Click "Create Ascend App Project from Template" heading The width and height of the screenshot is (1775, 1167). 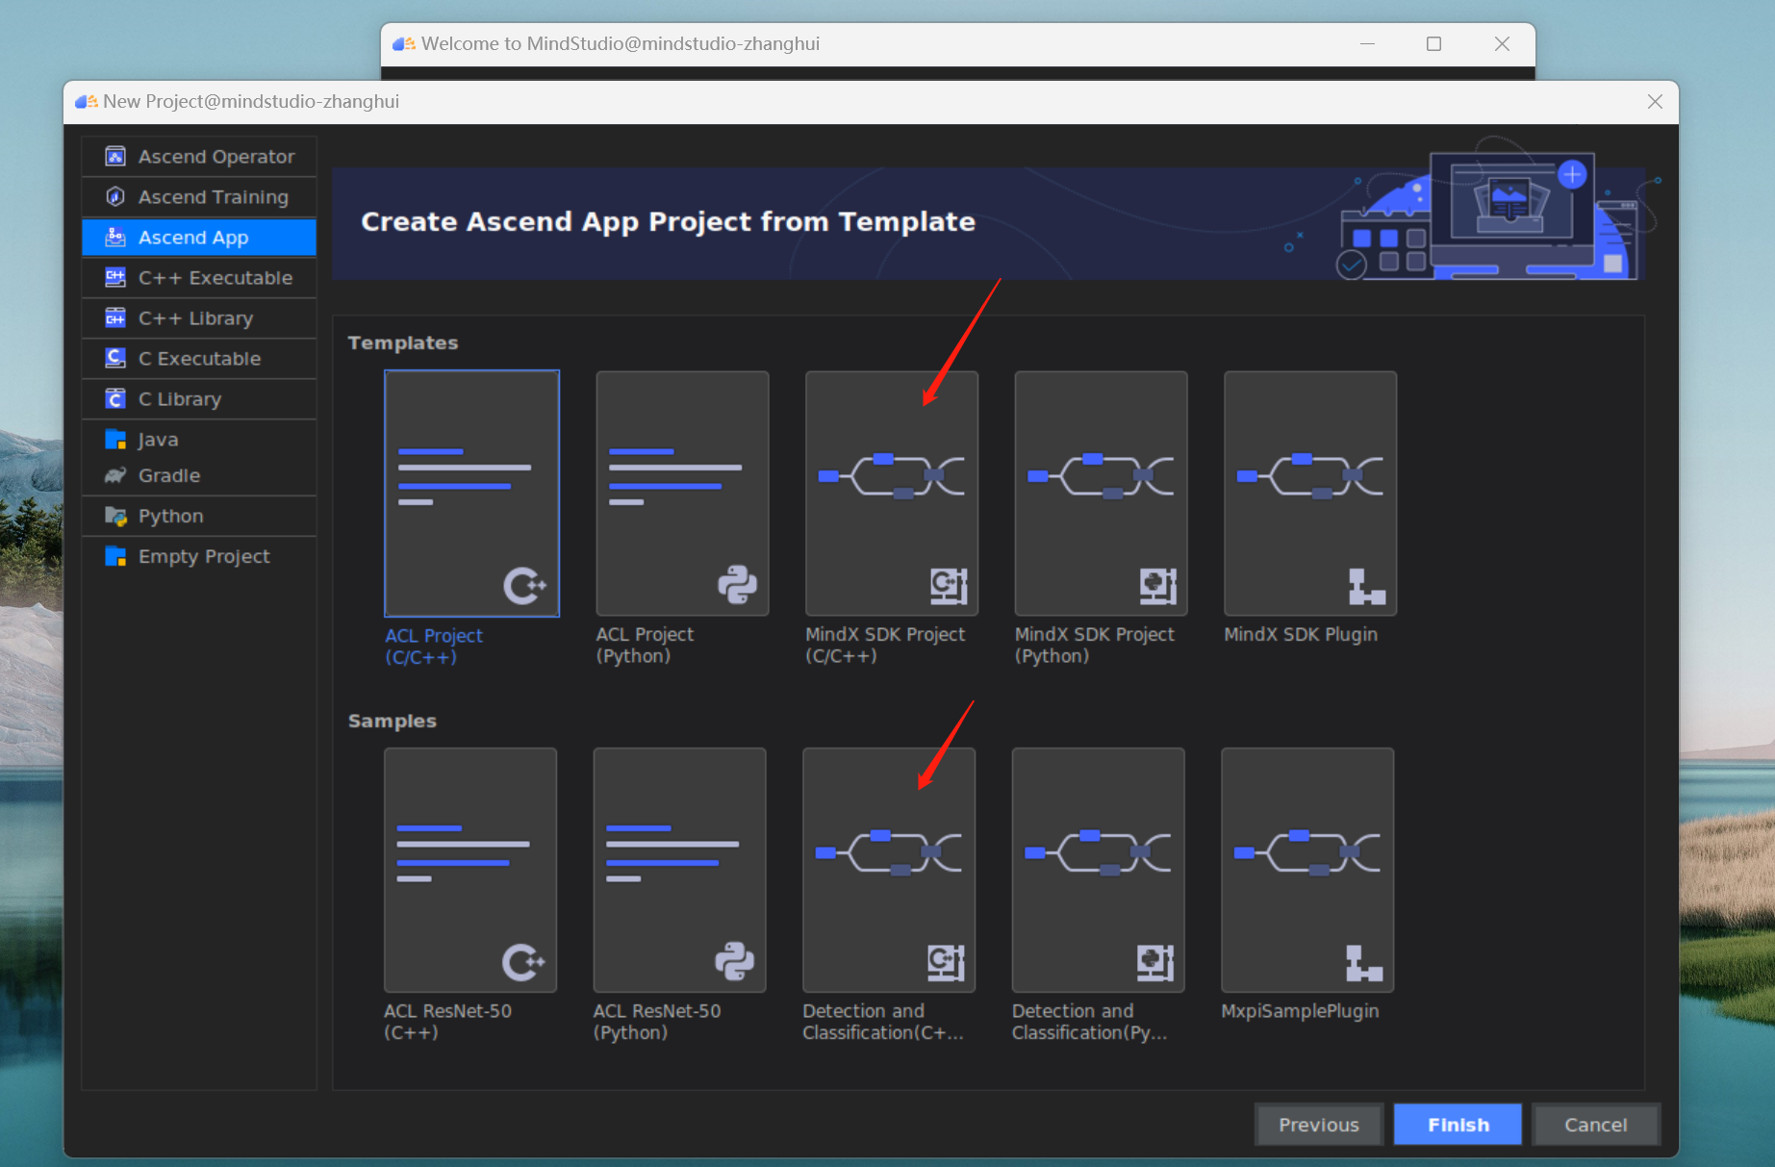tap(669, 221)
